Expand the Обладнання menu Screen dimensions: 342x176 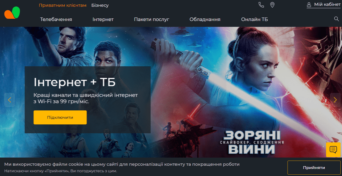(205, 19)
